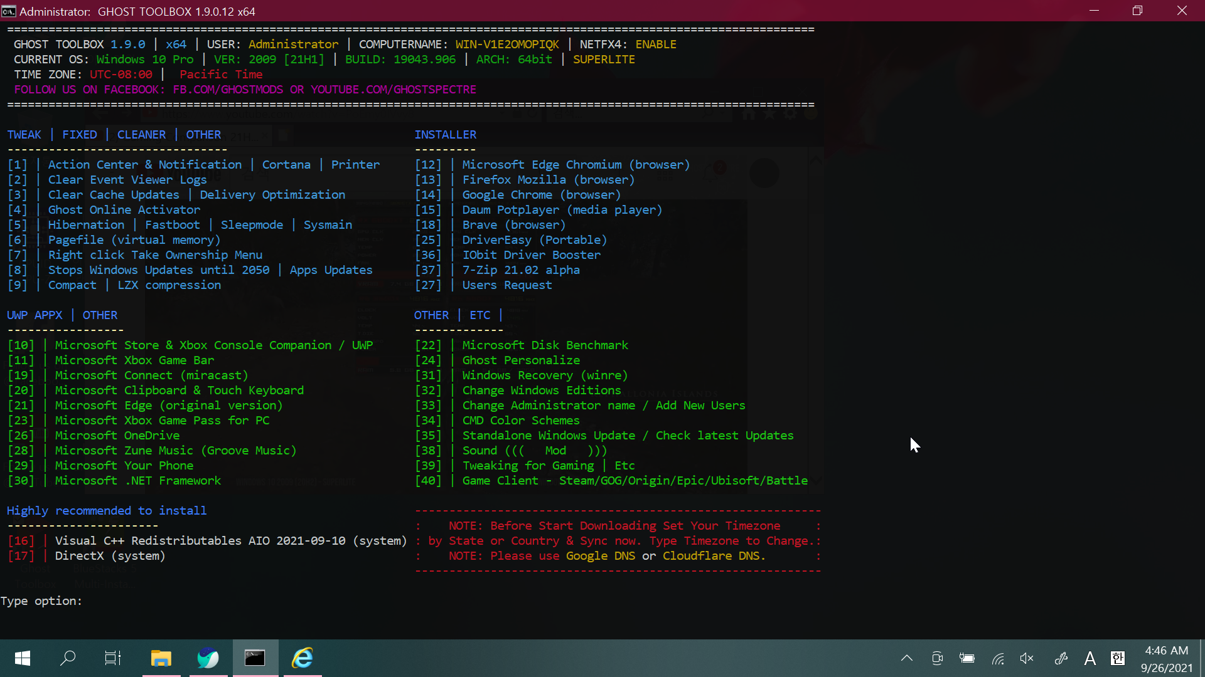The image size is (1205, 677).
Task: Click 'Firefox Mozilla (browser)' entry
Action: 549,180
